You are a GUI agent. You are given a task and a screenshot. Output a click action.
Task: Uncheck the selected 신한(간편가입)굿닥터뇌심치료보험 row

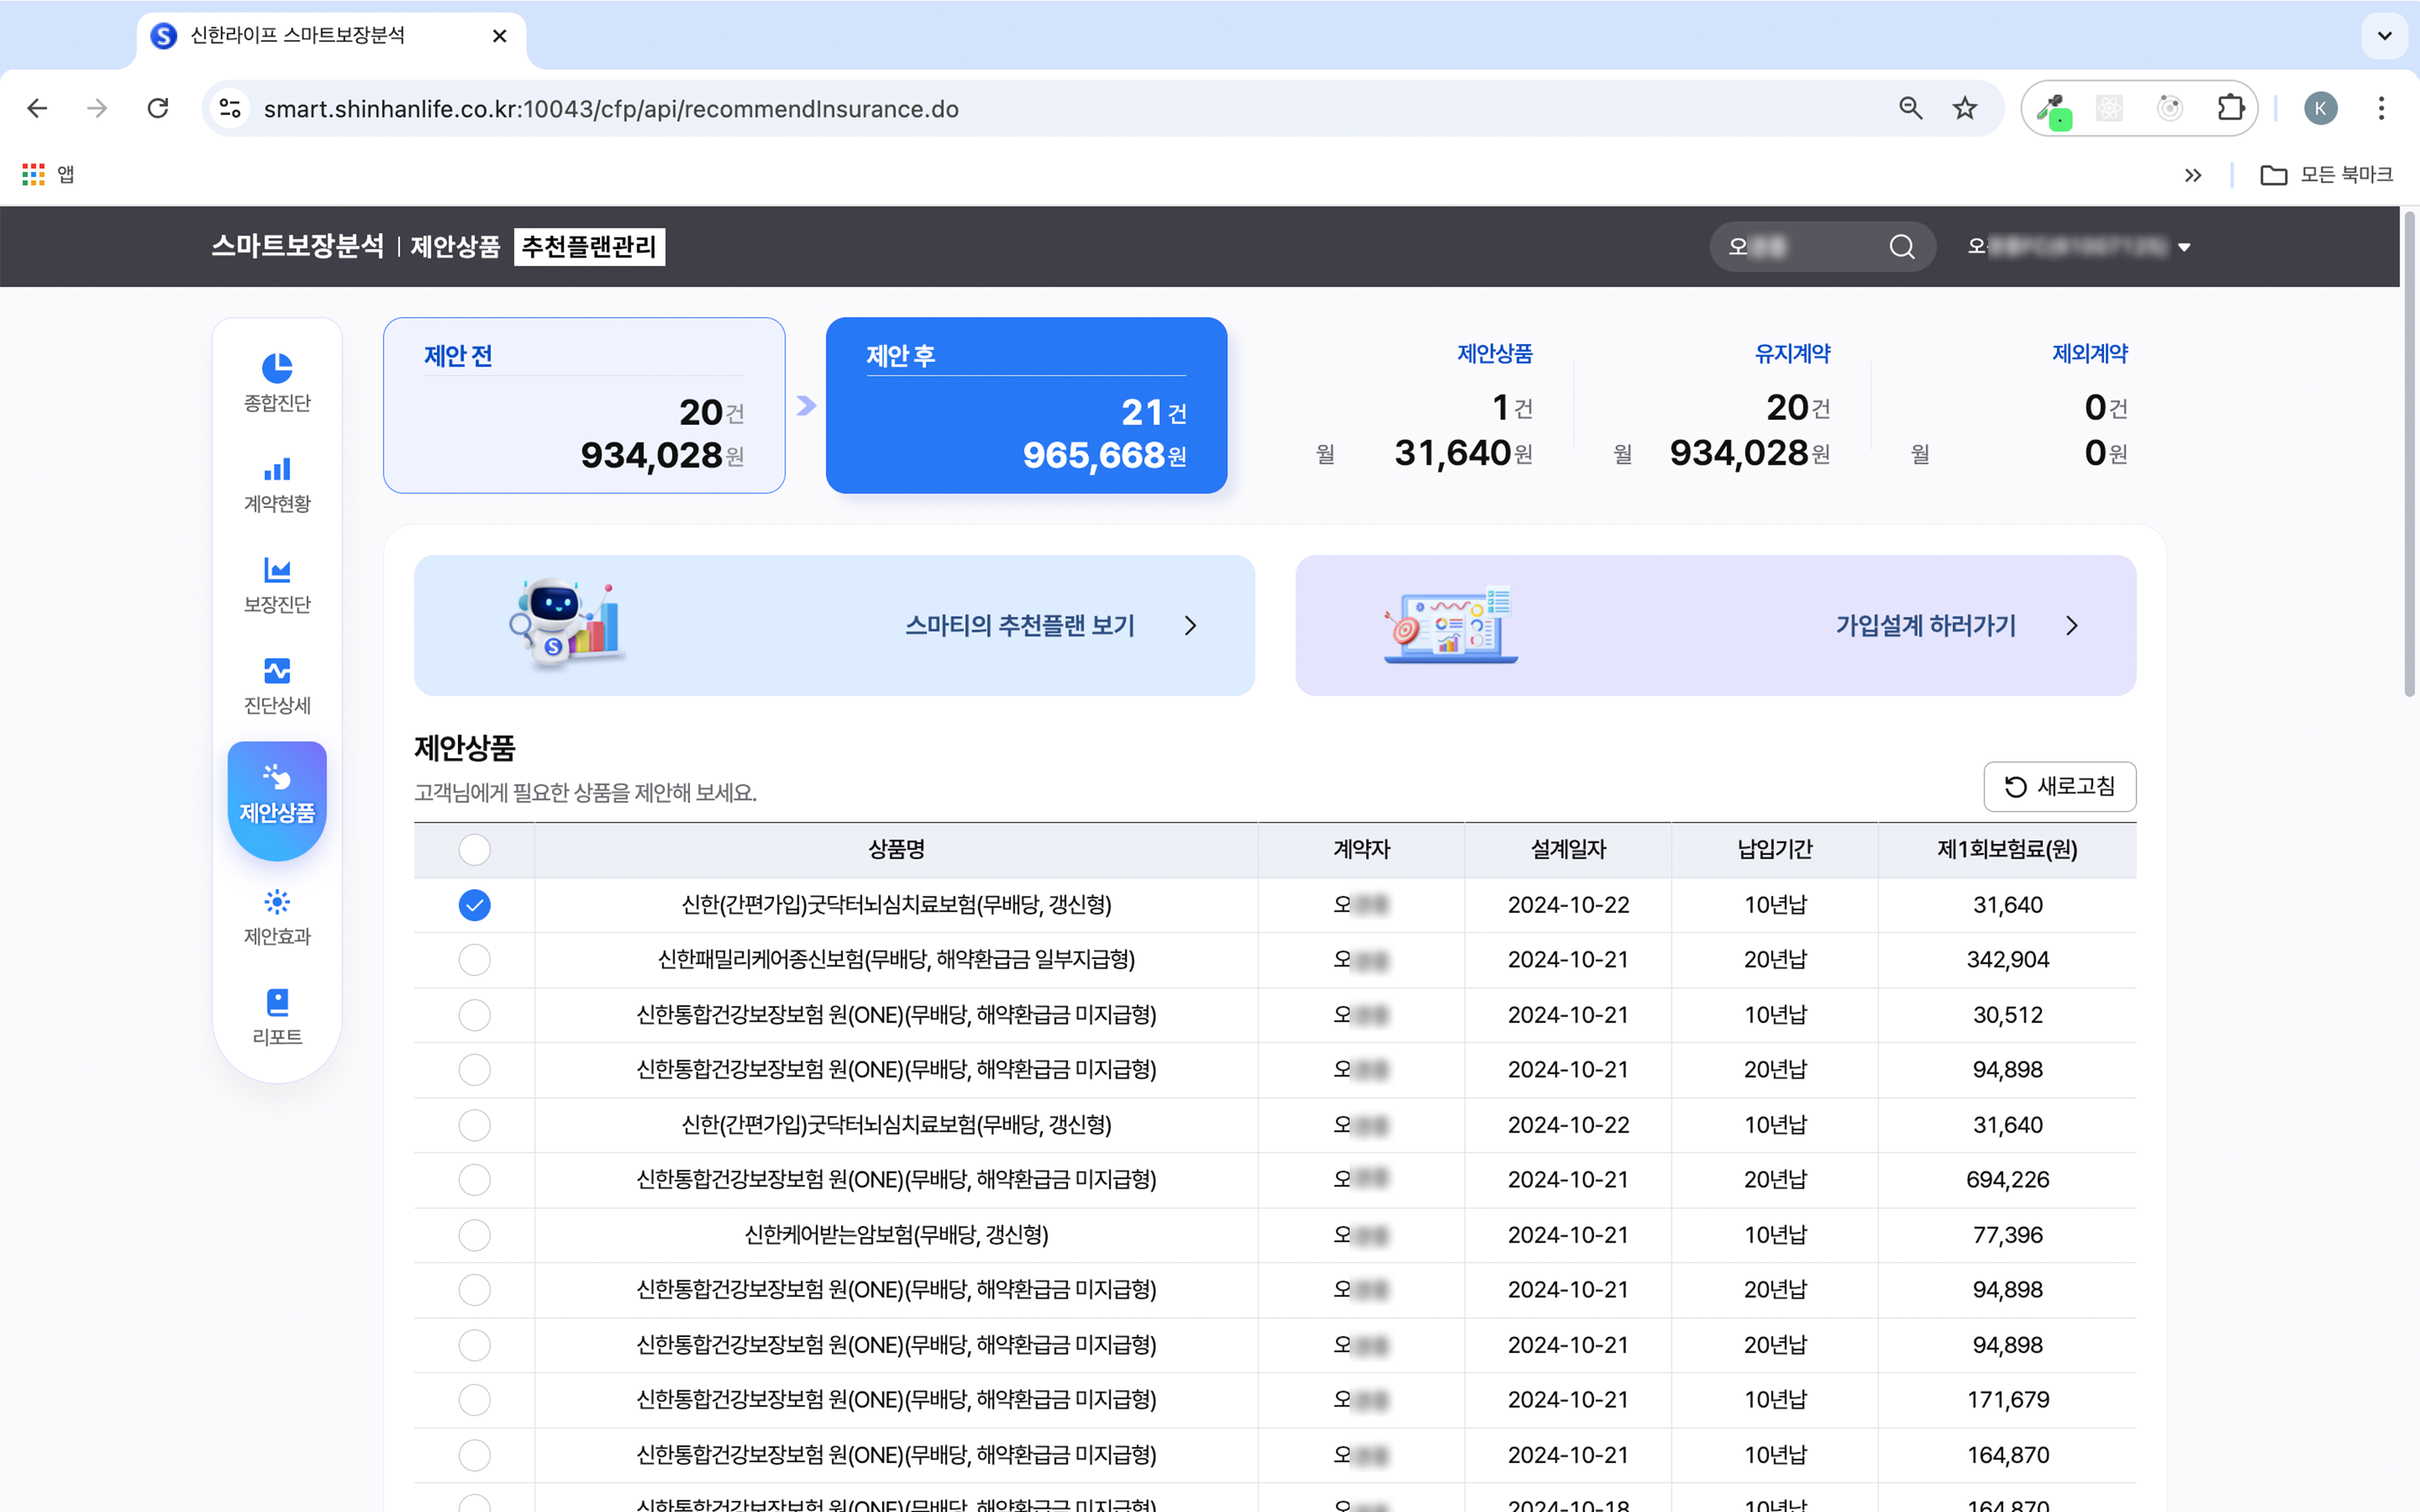coord(475,905)
